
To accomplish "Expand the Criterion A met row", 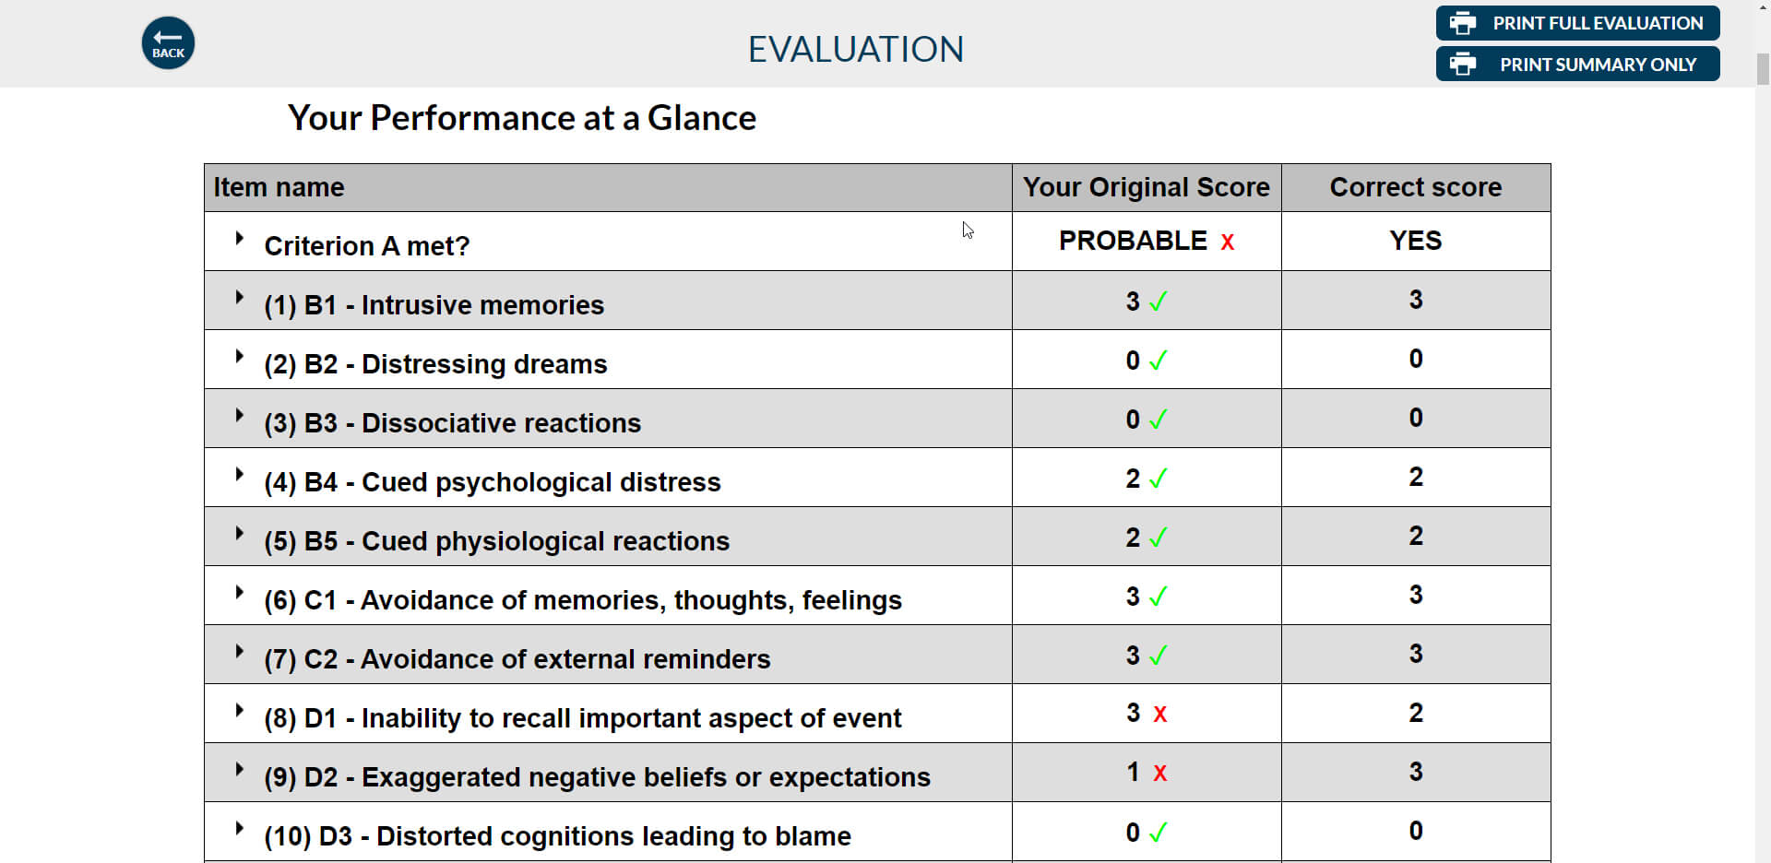I will 240,238.
